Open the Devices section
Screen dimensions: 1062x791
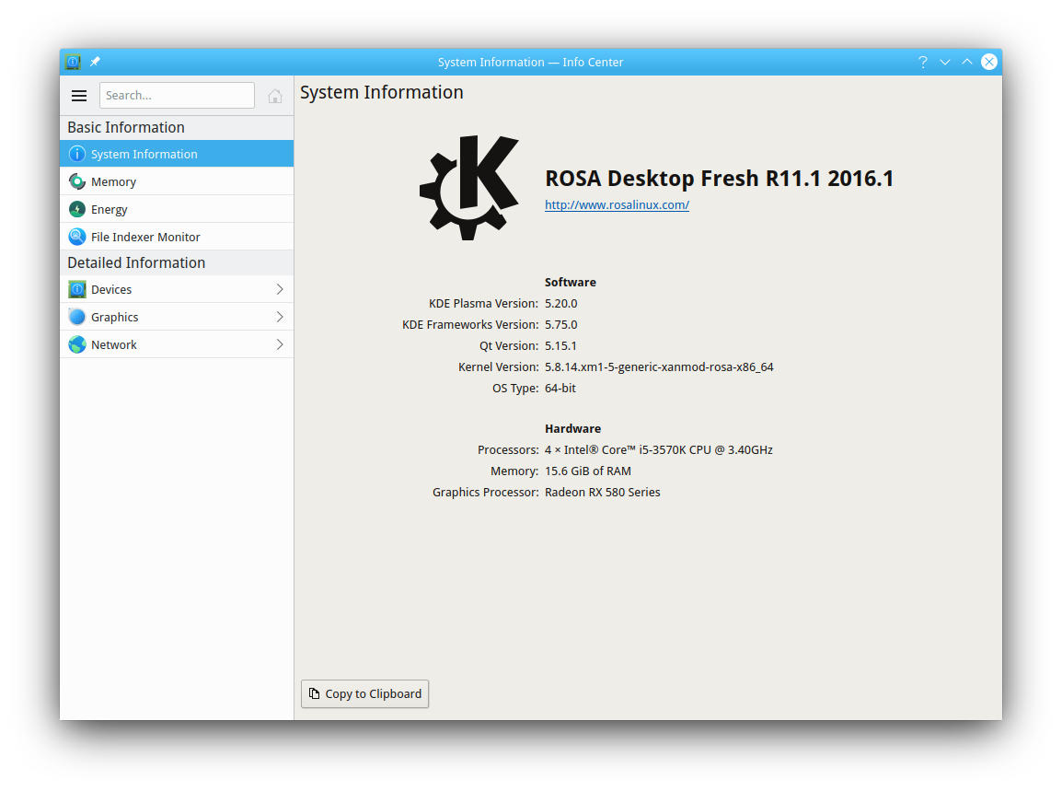coord(177,289)
